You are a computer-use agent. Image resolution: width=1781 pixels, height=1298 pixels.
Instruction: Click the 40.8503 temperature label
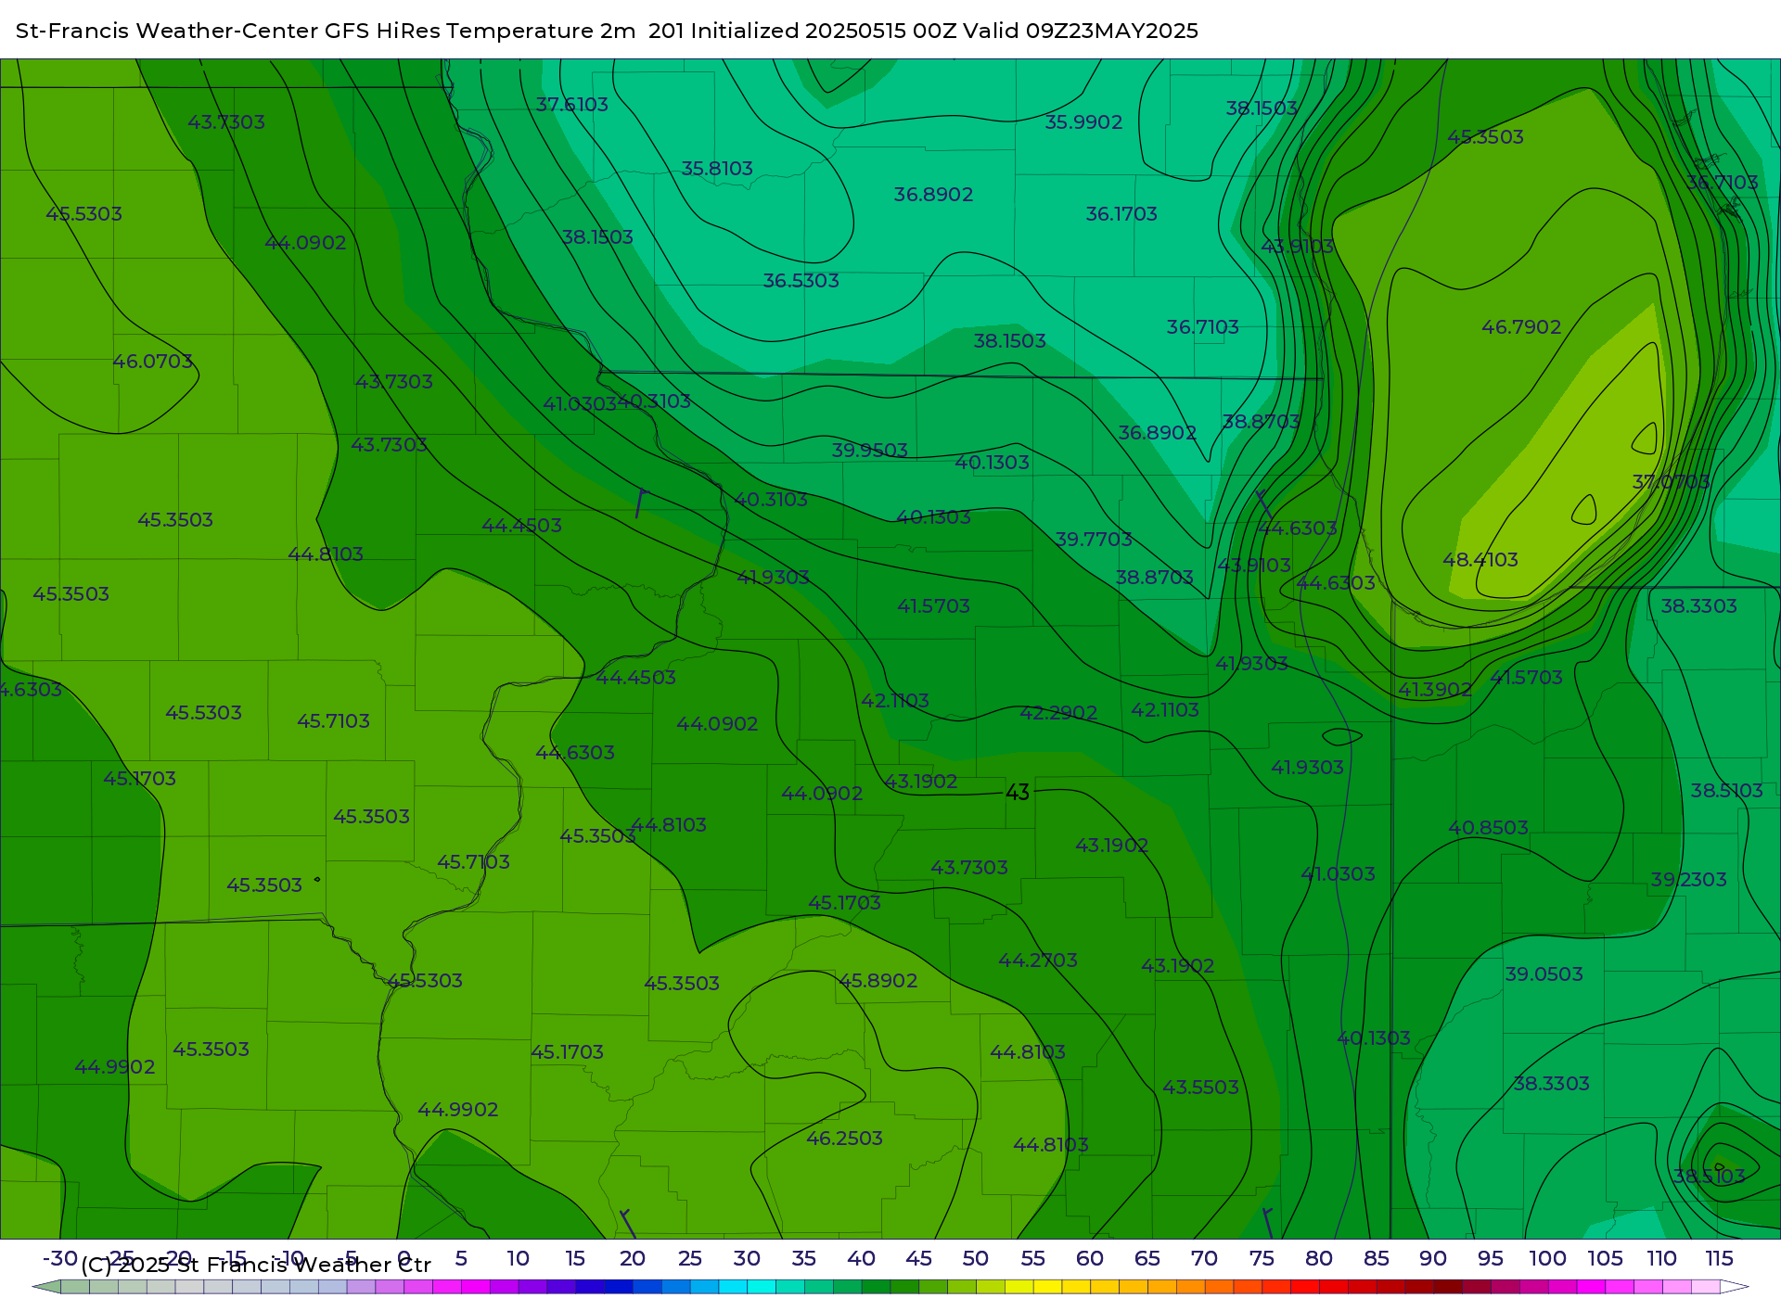click(1488, 828)
